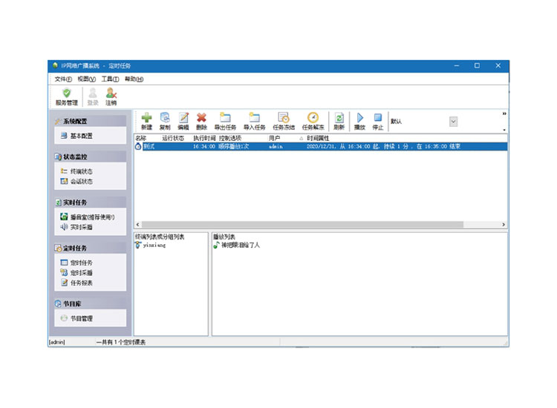Click the 服务管理 button
Viewport: 557px width, 408px height.
click(x=66, y=96)
